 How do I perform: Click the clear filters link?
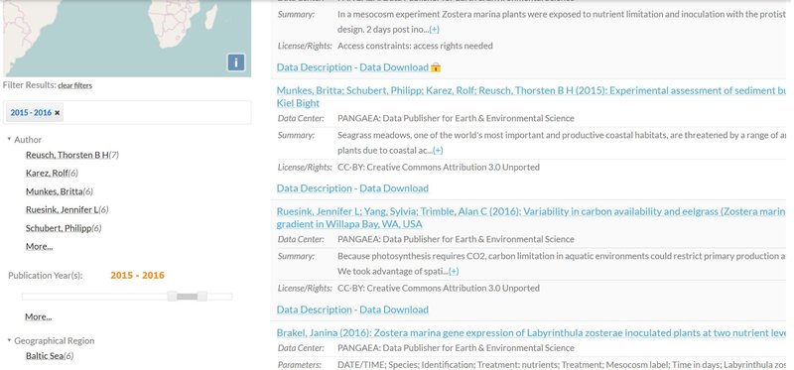coord(75,85)
